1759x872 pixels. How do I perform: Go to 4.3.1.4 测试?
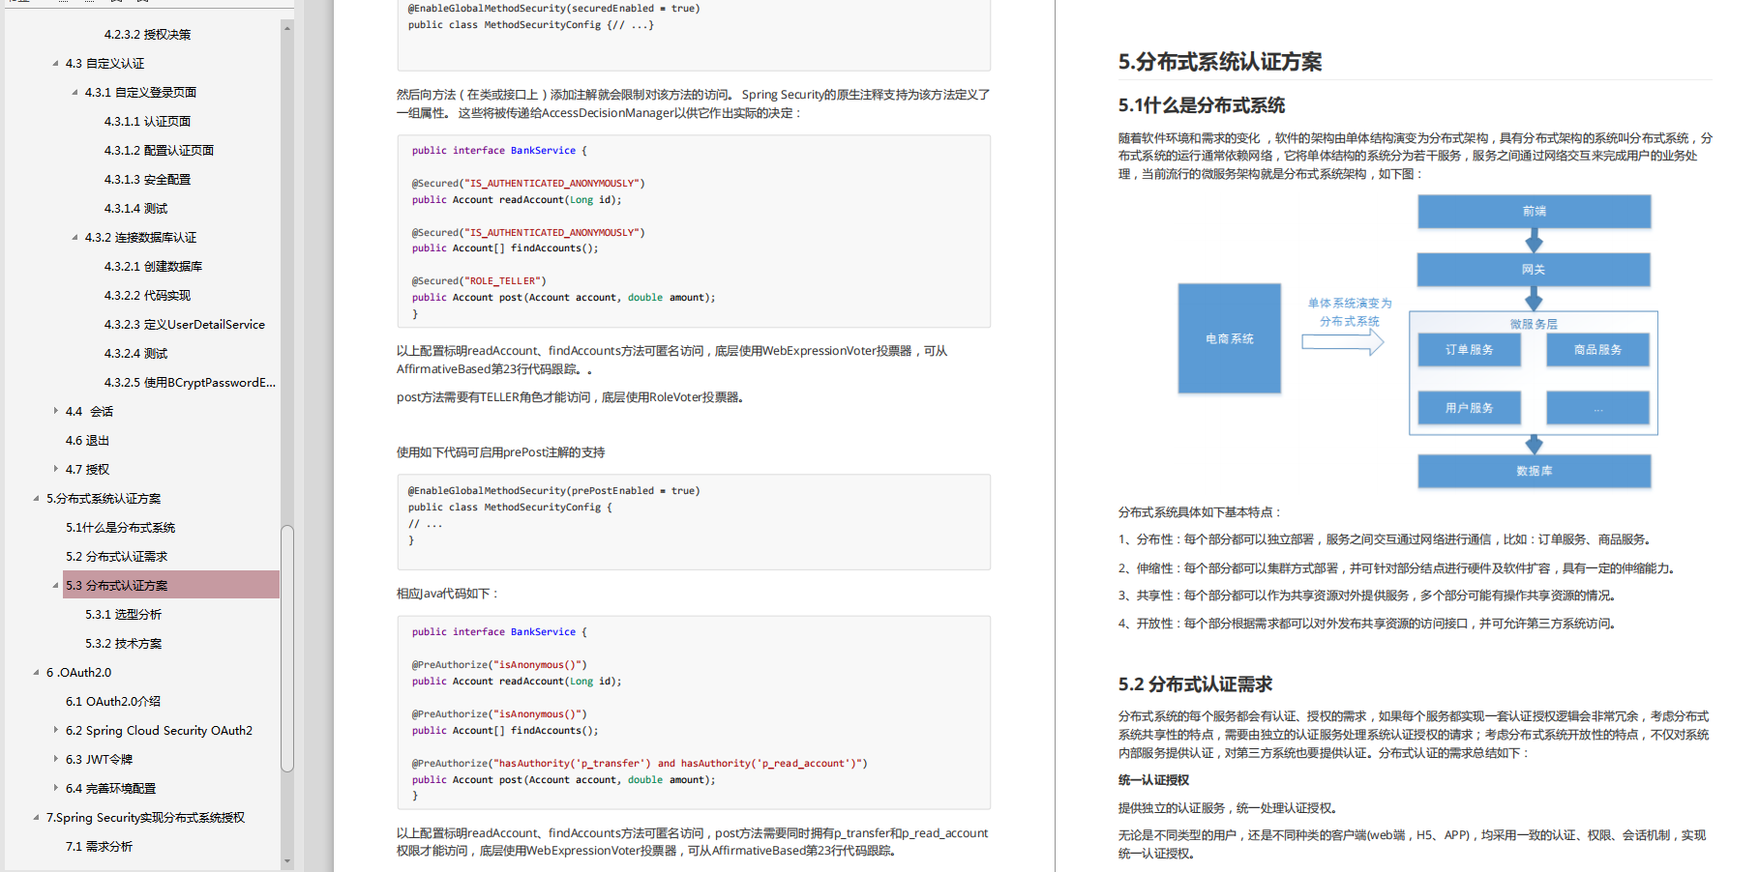point(135,209)
